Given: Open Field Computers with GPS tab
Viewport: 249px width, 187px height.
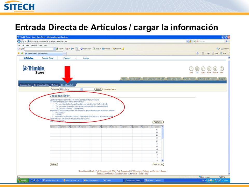Looking at the screenshot, I should 154,79.
